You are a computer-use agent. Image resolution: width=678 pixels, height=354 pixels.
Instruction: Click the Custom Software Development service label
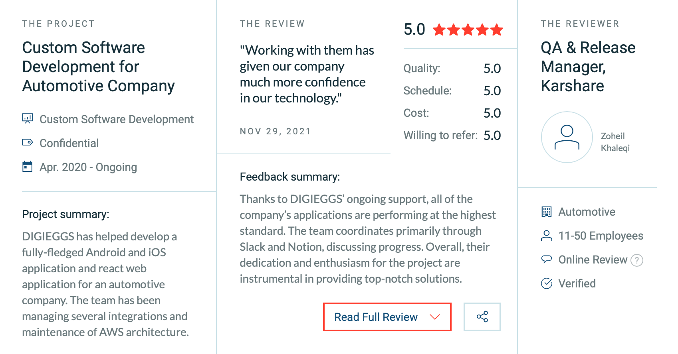click(117, 119)
